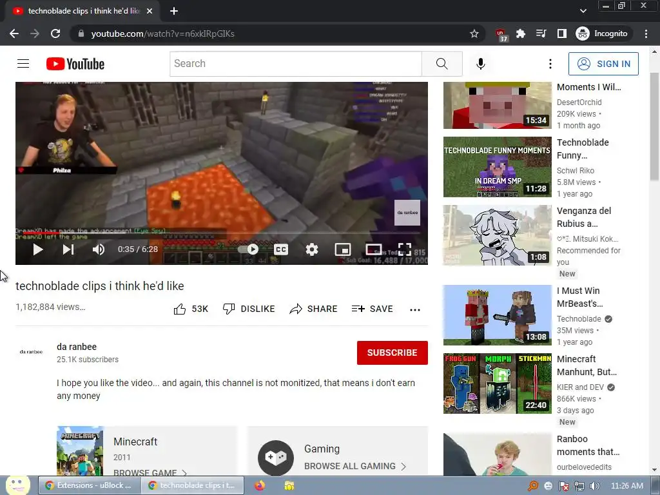Open video player settings gear

312,249
